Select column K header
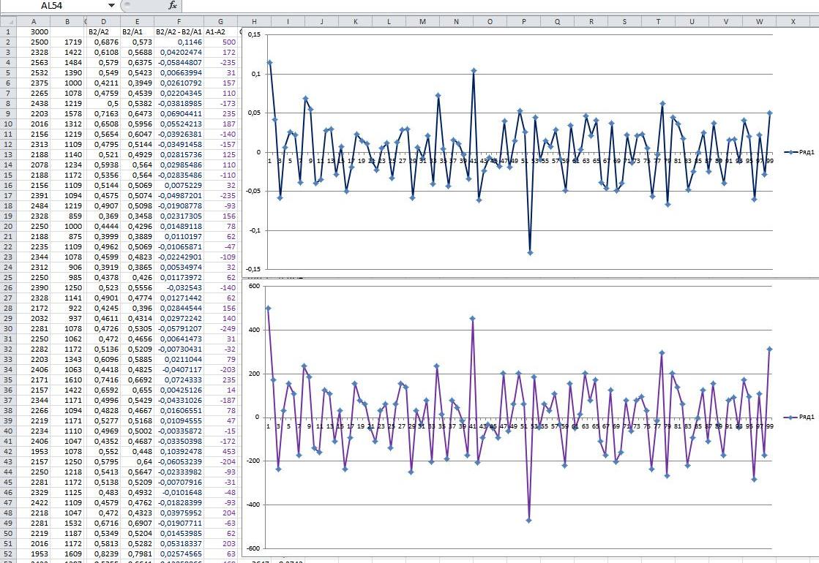The width and height of the screenshot is (819, 563). click(355, 21)
